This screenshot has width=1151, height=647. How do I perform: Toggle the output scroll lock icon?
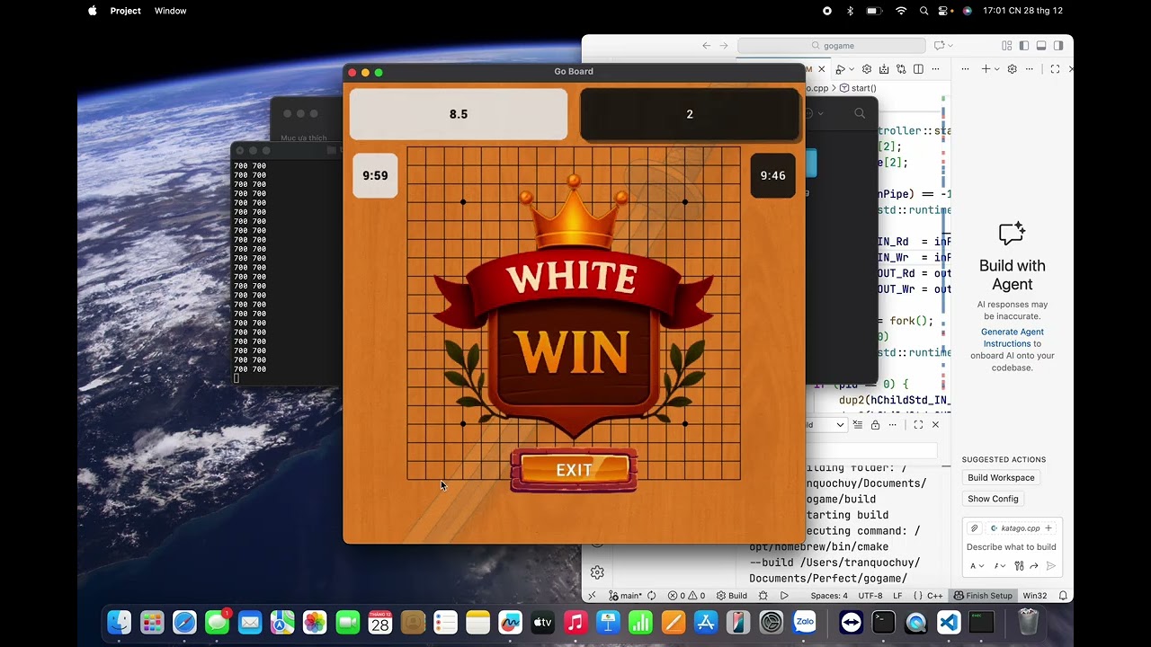coord(875,424)
